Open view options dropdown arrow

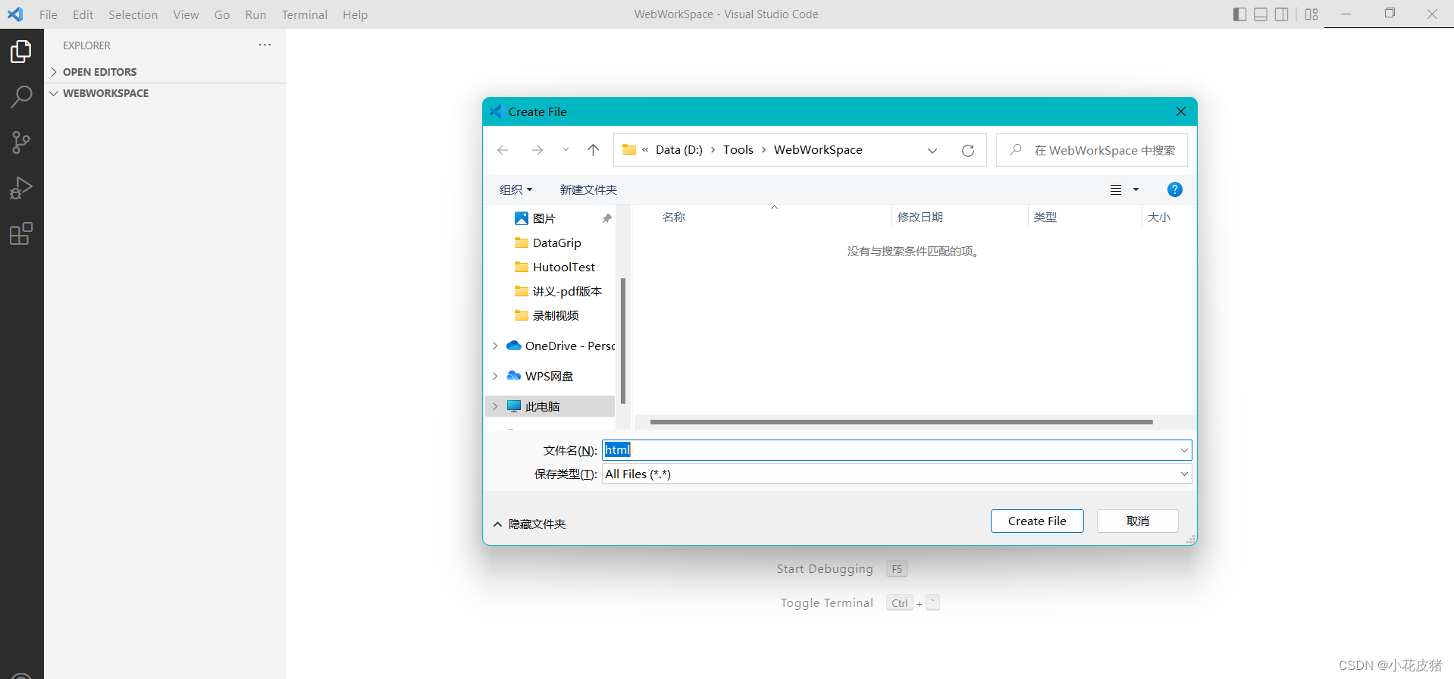point(1136,189)
